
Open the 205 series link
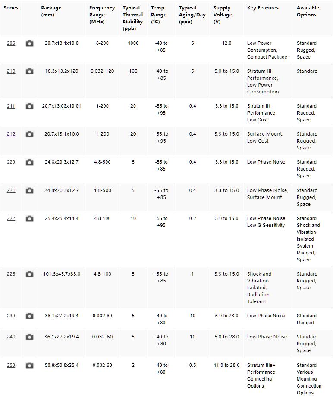[x=11, y=43]
